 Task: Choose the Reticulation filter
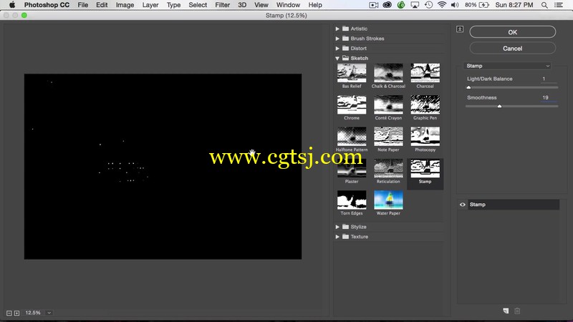(388, 168)
